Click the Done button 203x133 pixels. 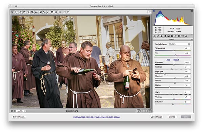186,117
